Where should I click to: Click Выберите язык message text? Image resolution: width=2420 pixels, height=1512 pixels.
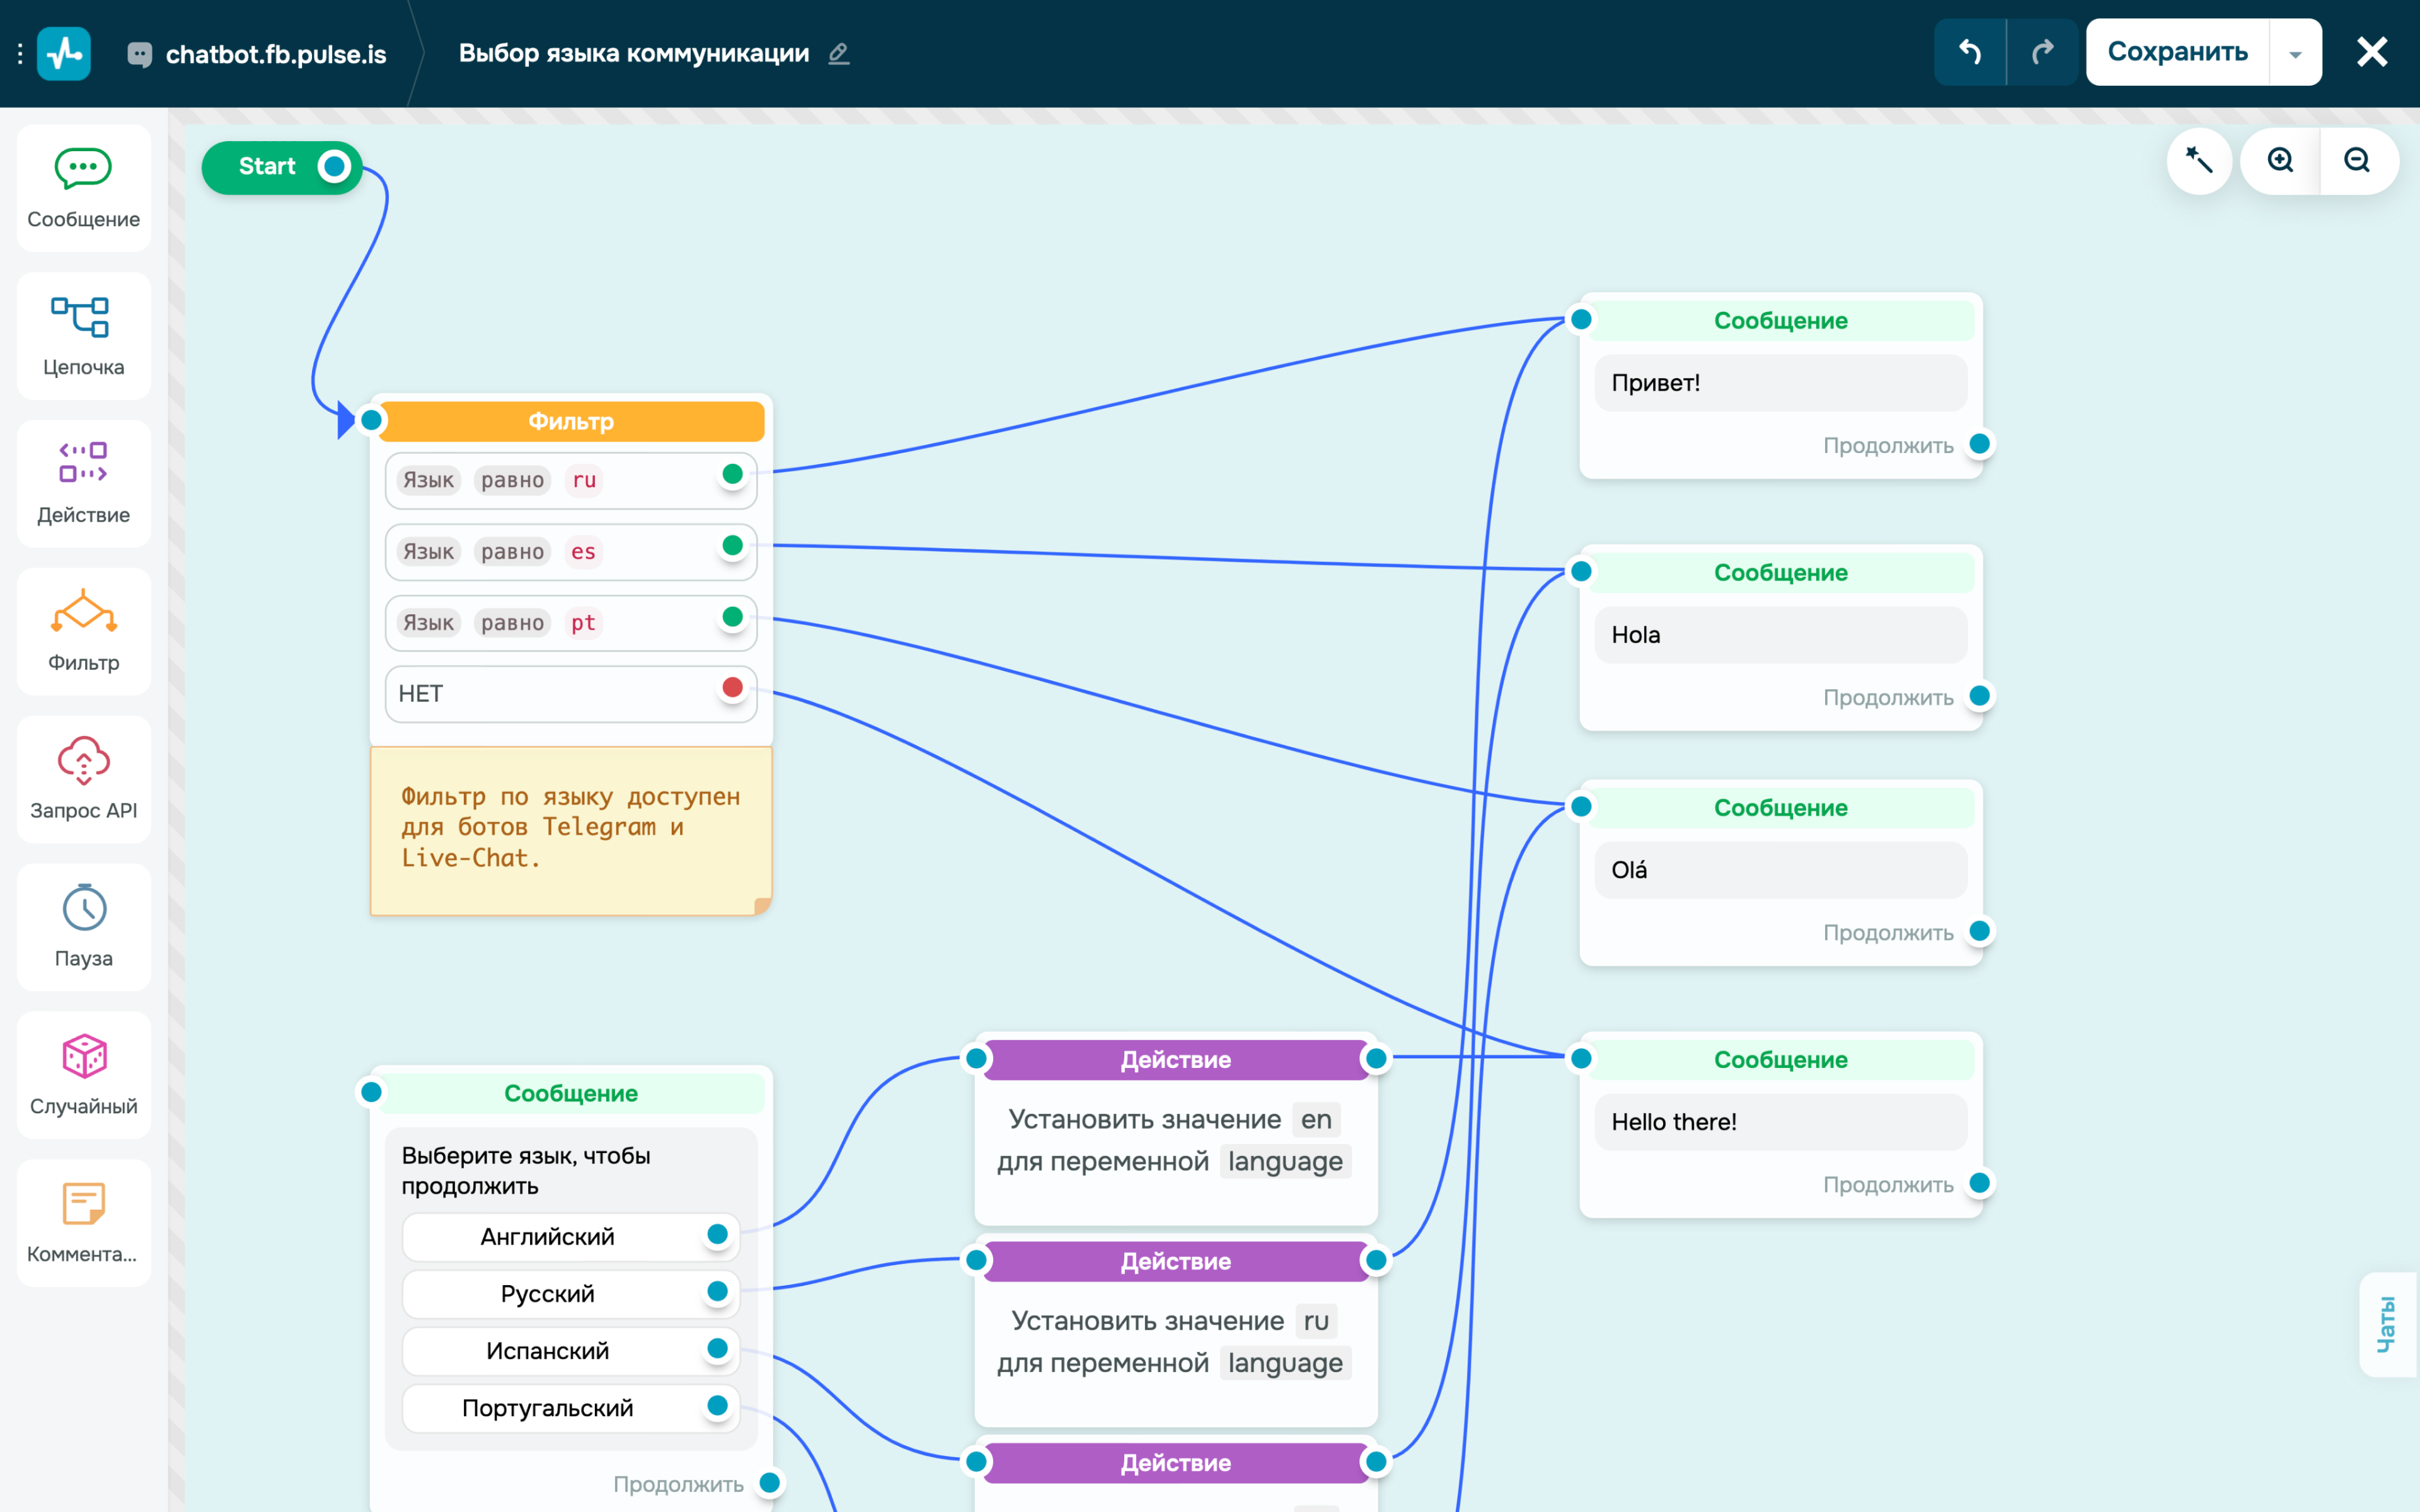tap(526, 1171)
